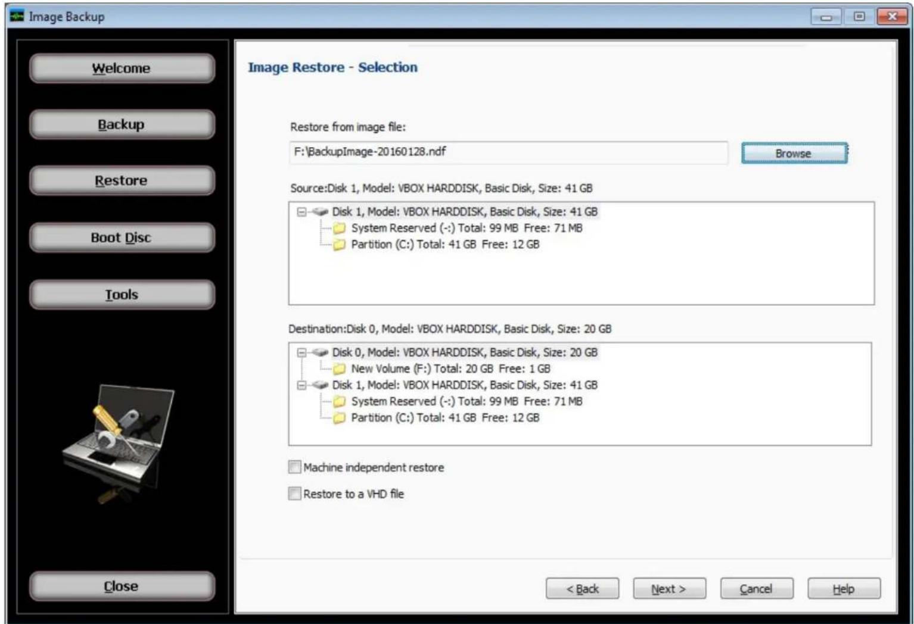Click the 'Image Restore - Selection' heading

(x=332, y=67)
